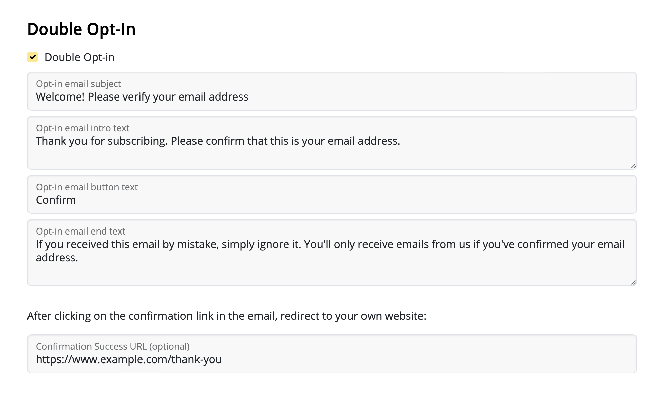This screenshot has width=672, height=396.
Task: Place cursor after "address." on end text second line
Action: coord(78,258)
